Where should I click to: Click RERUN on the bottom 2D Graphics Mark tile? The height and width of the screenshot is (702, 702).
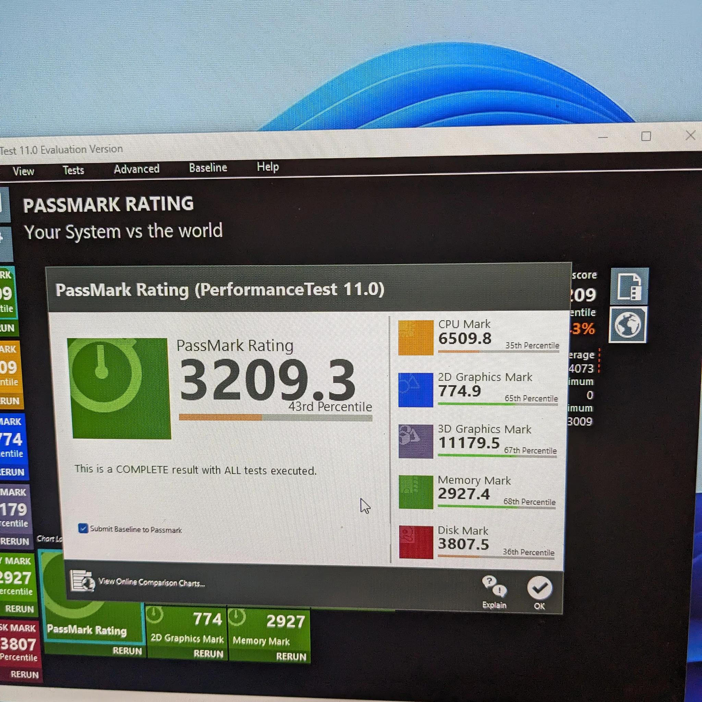[208, 654]
